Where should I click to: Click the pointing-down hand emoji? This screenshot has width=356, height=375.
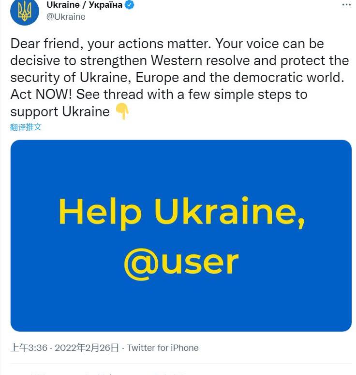tap(122, 111)
